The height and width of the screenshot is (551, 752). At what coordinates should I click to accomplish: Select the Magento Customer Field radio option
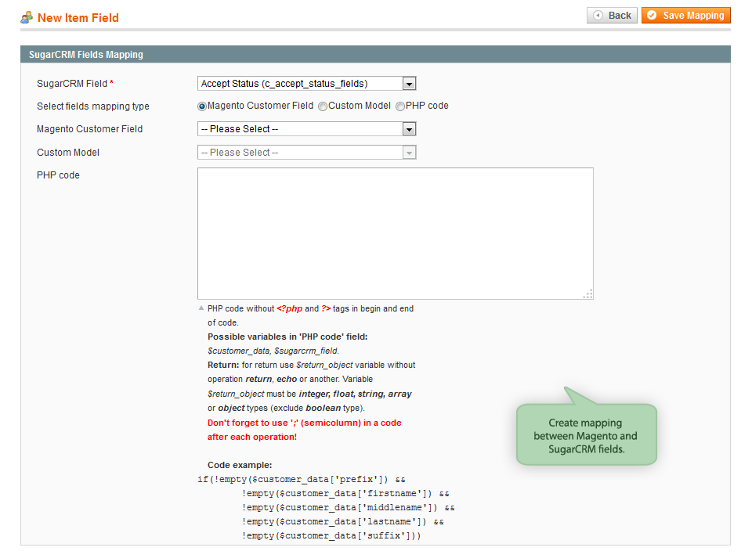coord(202,106)
